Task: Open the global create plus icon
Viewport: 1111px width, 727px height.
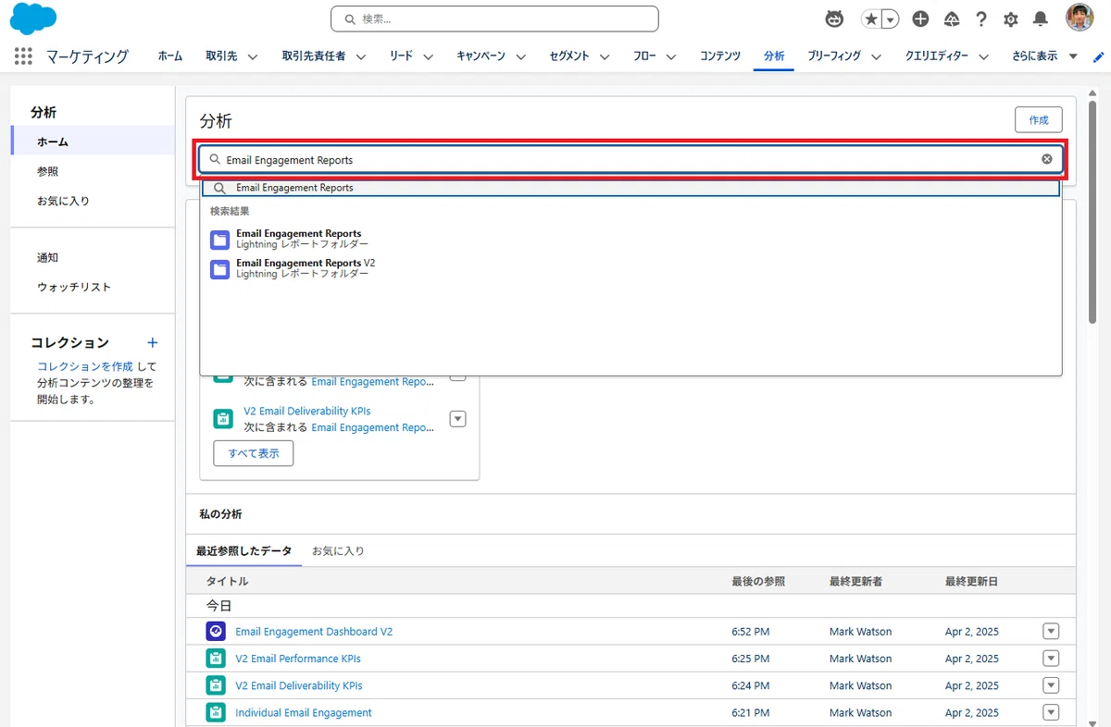Action: click(x=920, y=18)
